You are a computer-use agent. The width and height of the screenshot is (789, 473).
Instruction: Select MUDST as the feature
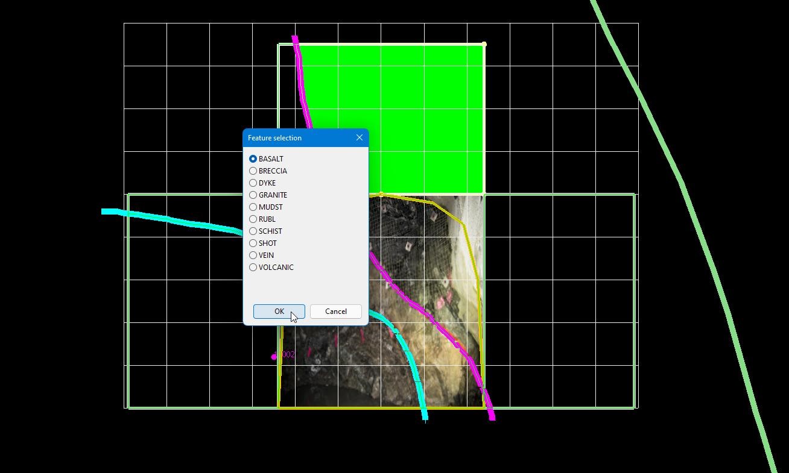click(253, 207)
